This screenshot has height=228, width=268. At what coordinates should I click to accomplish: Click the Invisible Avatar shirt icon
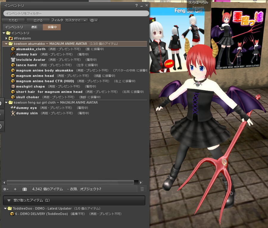[x=13, y=60]
